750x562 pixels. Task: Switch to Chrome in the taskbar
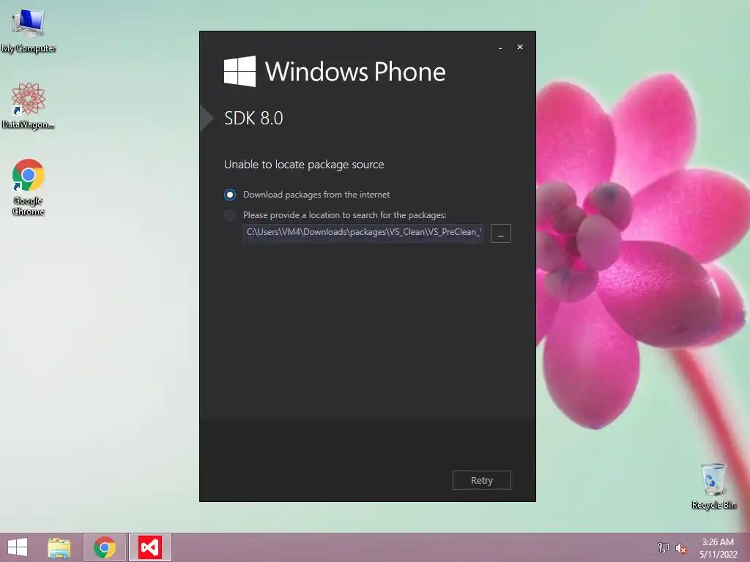[x=104, y=547]
